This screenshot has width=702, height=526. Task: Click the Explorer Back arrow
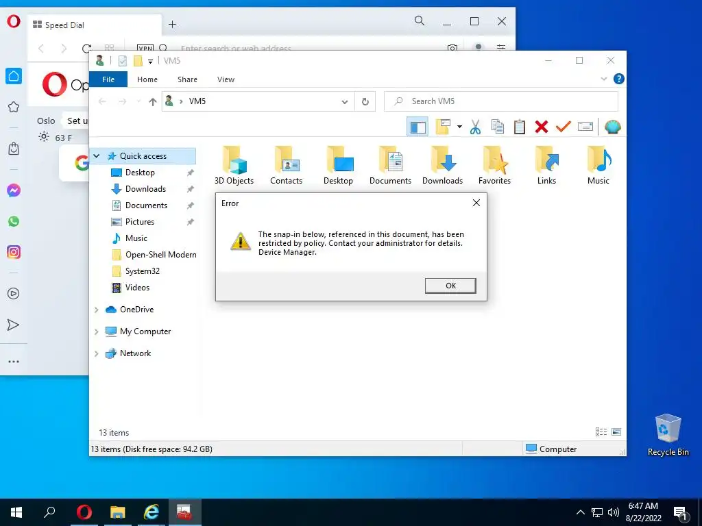tap(102, 102)
